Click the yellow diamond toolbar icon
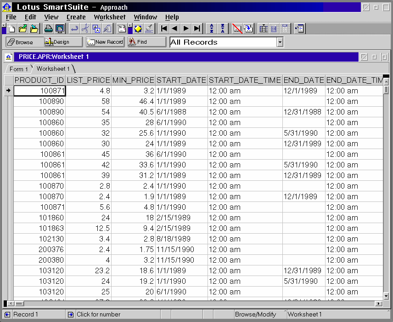The height and width of the screenshot is (322, 393). [138, 29]
